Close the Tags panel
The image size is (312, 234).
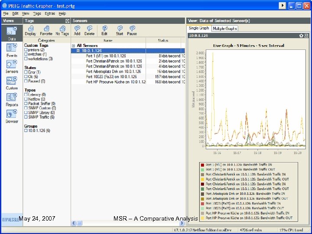click(x=68, y=21)
